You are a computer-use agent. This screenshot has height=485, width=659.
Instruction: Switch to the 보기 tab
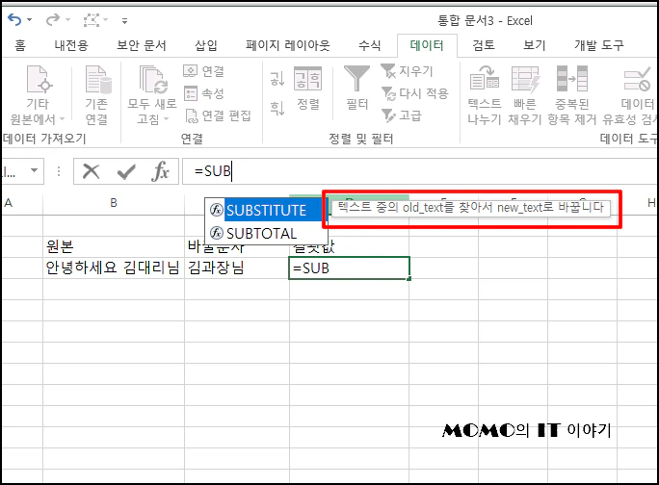tap(534, 45)
